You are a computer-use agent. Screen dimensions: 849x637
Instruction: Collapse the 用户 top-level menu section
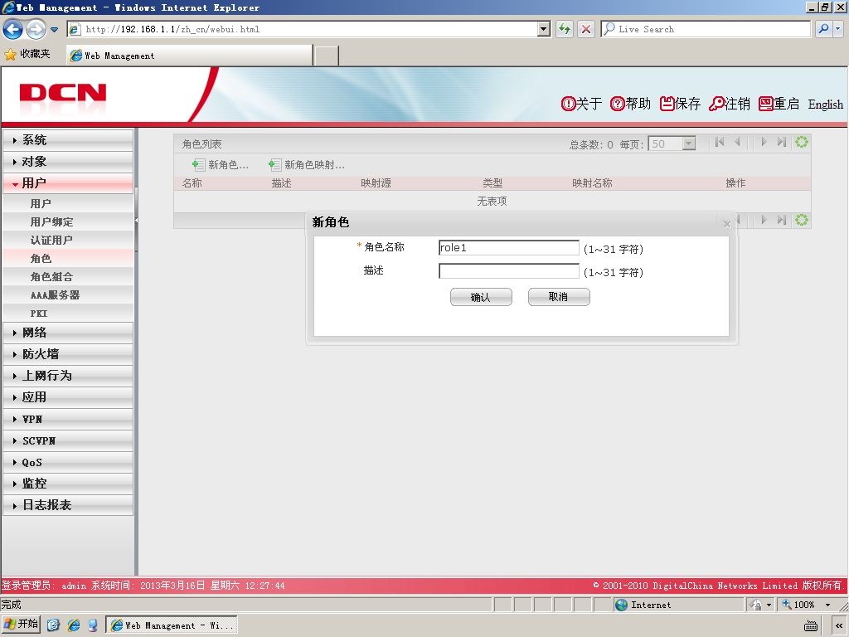pos(68,183)
